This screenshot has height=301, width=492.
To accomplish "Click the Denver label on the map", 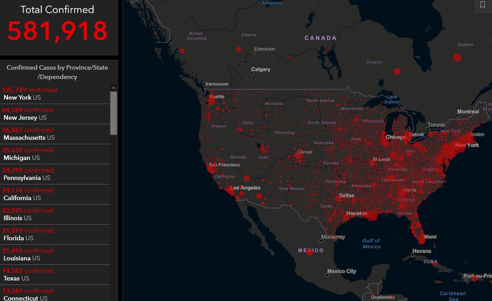I will tap(305, 152).
